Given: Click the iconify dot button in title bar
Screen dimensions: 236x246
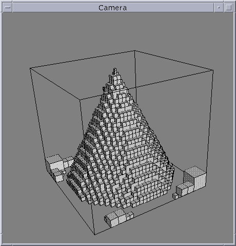Looking at the screenshot, I should 219,7.
